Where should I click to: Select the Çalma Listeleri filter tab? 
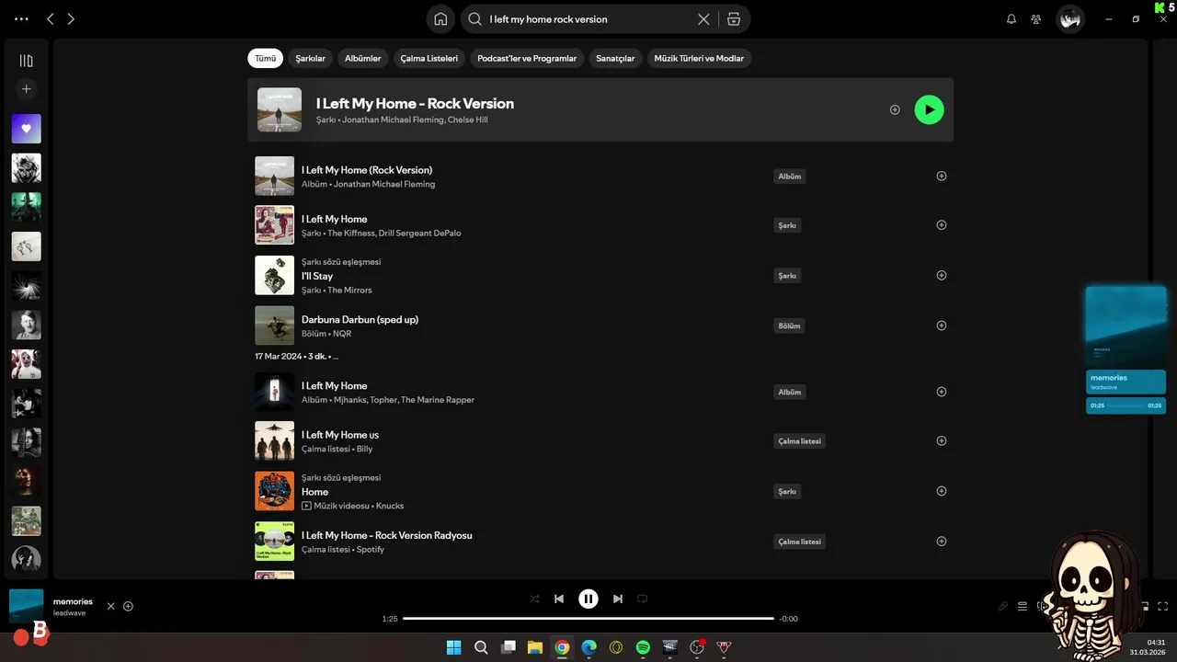pyautogui.click(x=429, y=58)
